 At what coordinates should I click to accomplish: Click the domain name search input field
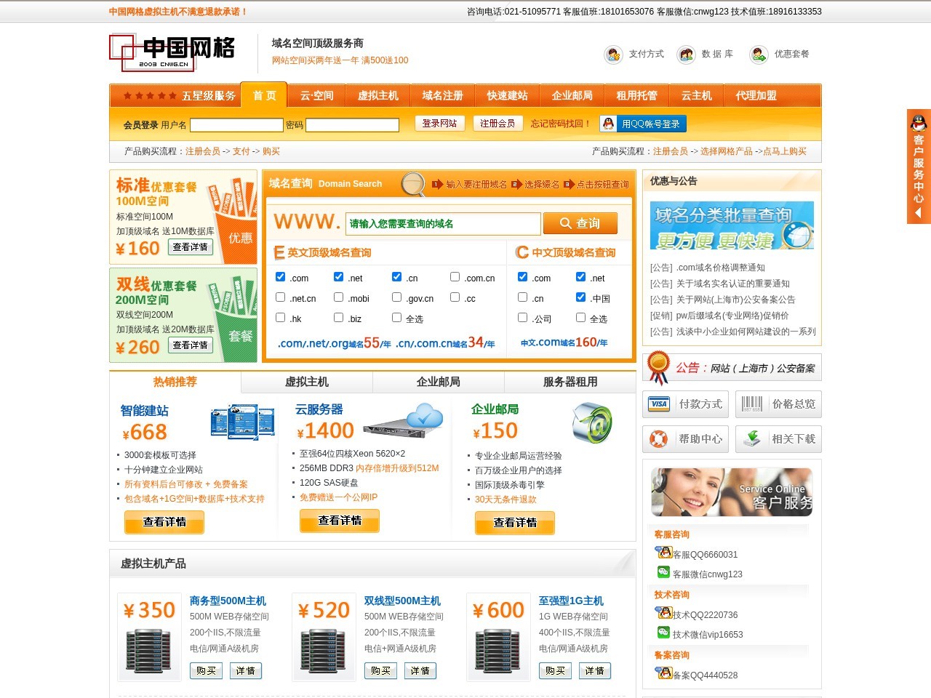(x=444, y=223)
